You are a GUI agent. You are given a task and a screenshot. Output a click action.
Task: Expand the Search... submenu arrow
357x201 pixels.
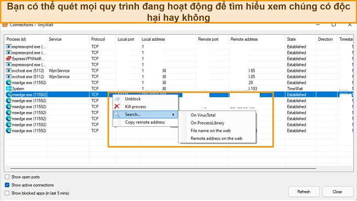[x=174, y=114]
